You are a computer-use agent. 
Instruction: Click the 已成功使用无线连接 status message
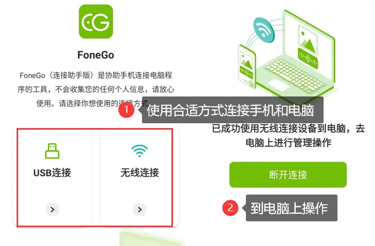pos(288,136)
